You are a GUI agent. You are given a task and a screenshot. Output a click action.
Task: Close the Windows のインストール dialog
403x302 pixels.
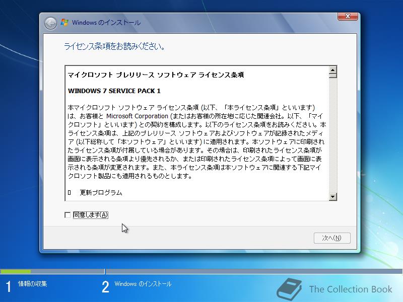pyautogui.click(x=348, y=16)
